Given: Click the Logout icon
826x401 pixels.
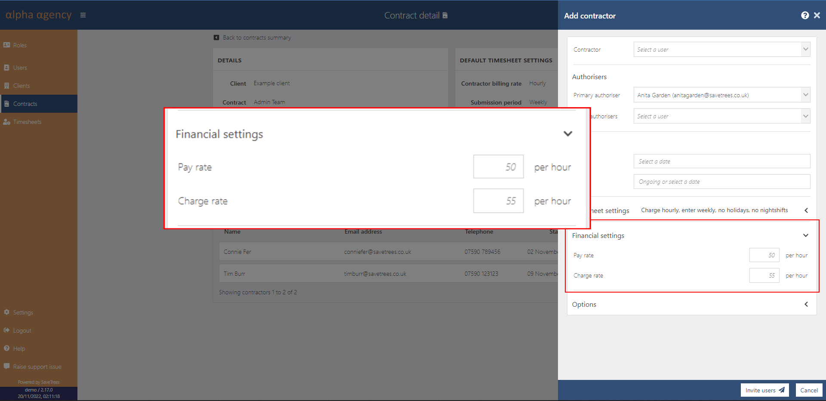Looking at the screenshot, I should point(7,330).
